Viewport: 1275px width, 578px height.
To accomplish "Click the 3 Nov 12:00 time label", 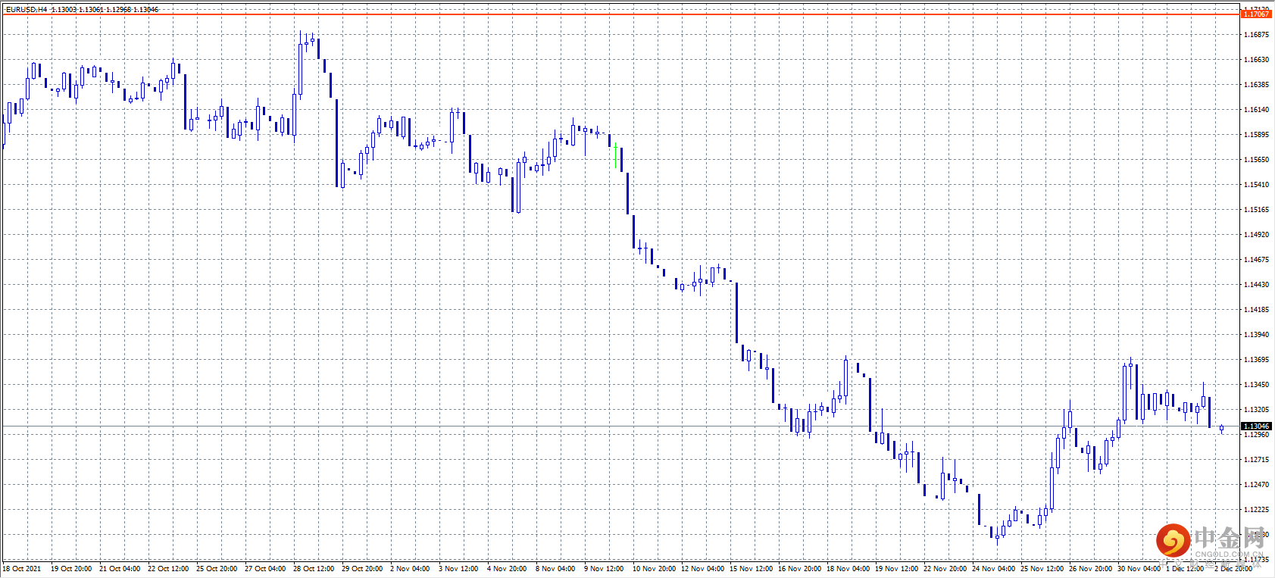I will [458, 569].
